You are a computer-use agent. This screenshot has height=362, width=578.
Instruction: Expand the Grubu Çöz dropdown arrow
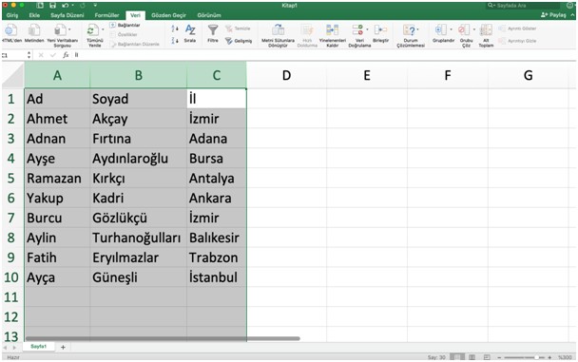[x=474, y=29]
